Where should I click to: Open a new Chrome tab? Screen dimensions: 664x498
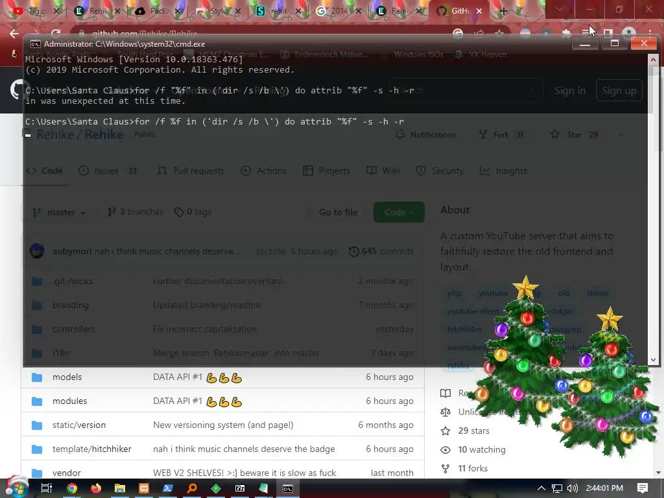click(x=503, y=11)
